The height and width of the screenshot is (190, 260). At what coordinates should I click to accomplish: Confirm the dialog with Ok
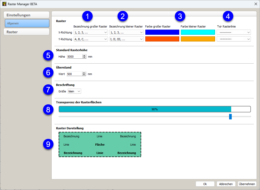coord(205,184)
